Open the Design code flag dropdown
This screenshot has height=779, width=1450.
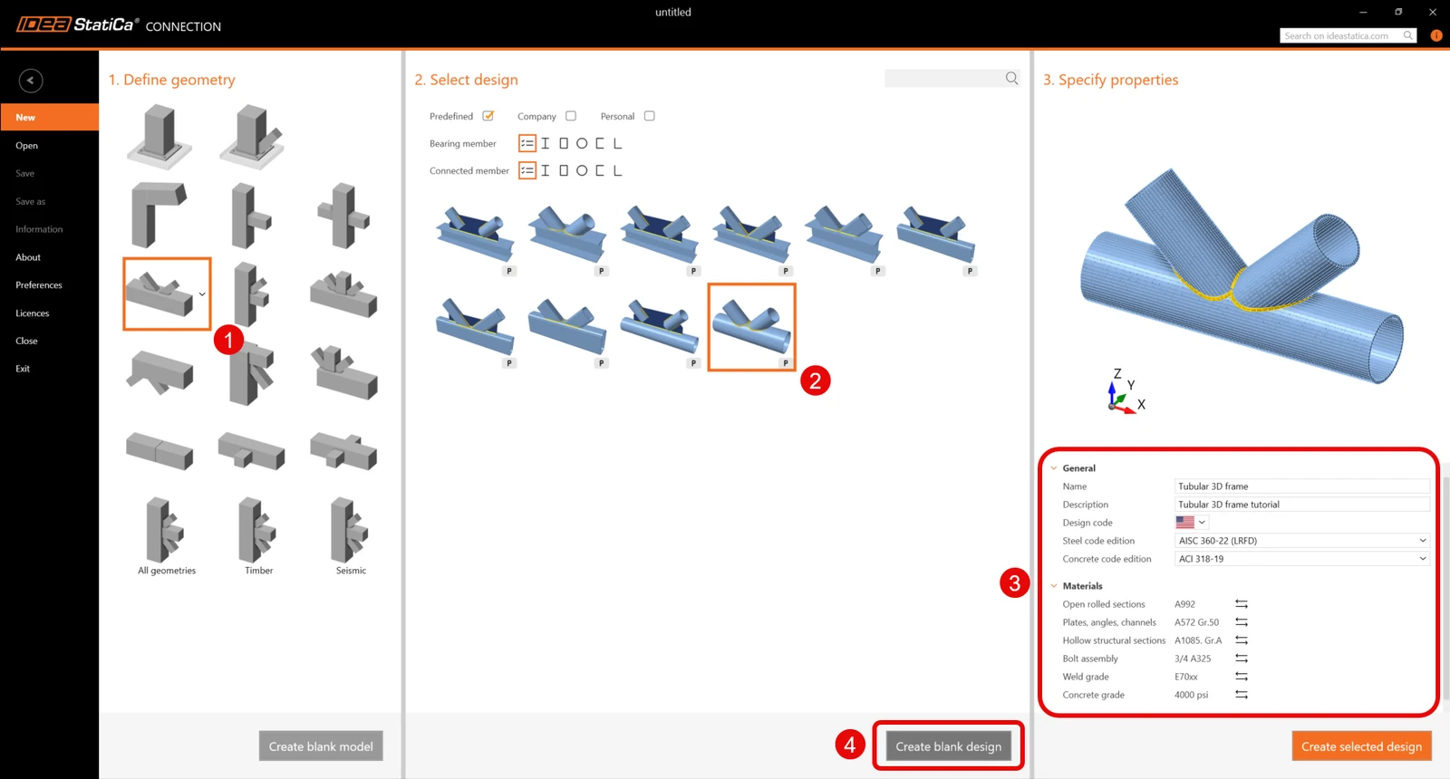[1191, 523]
